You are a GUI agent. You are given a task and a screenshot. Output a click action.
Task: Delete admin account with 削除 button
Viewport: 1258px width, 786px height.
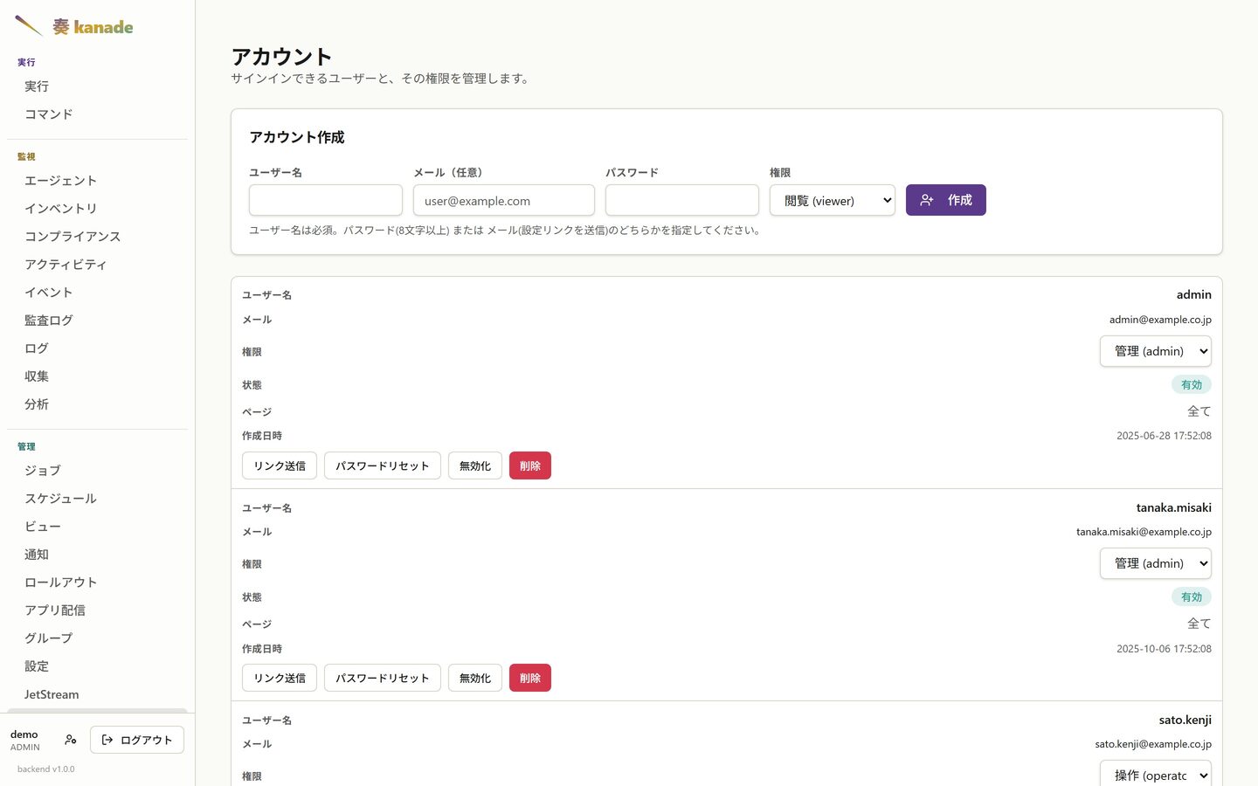(530, 465)
